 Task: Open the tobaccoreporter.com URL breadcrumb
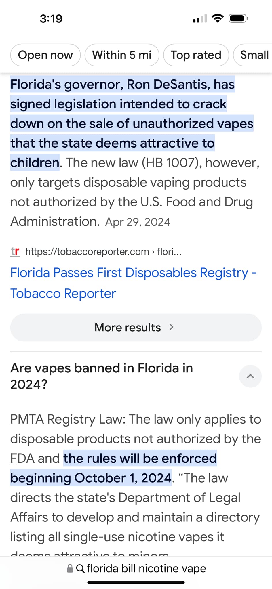(103, 252)
